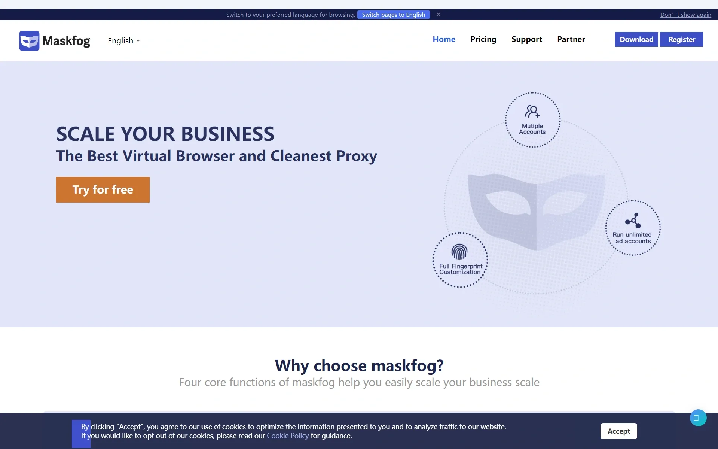Expand the language selector chevron

(x=138, y=41)
